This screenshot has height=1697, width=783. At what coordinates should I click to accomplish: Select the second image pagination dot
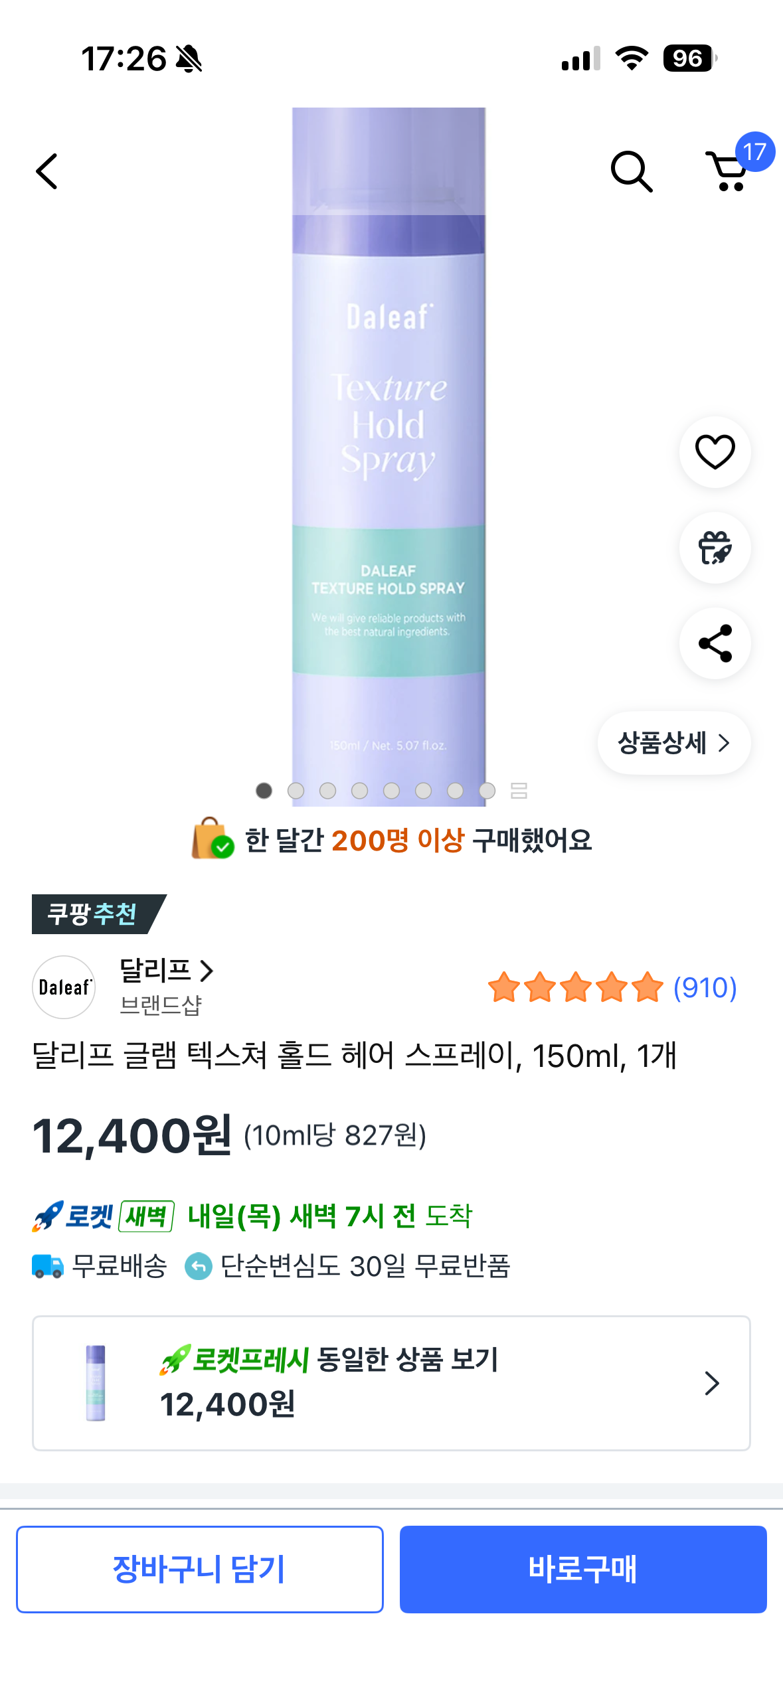coord(296,790)
